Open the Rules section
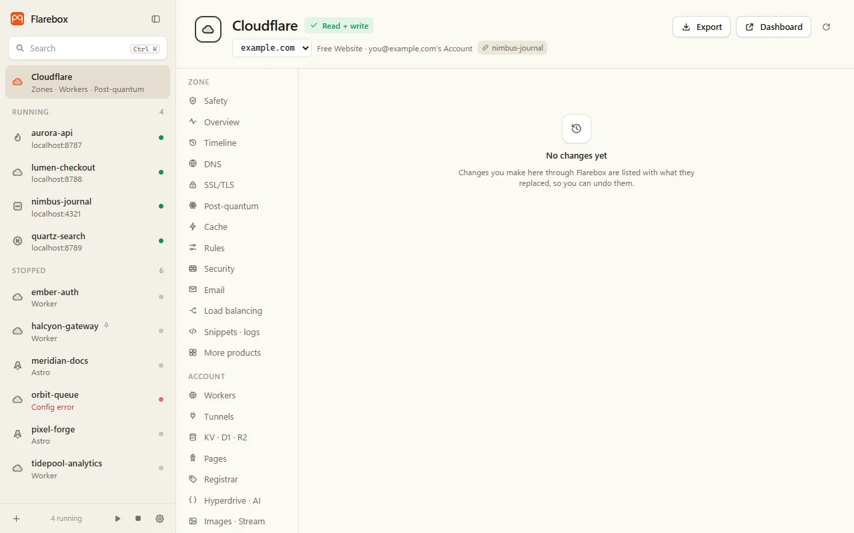The width and height of the screenshot is (854, 533). coord(237,248)
